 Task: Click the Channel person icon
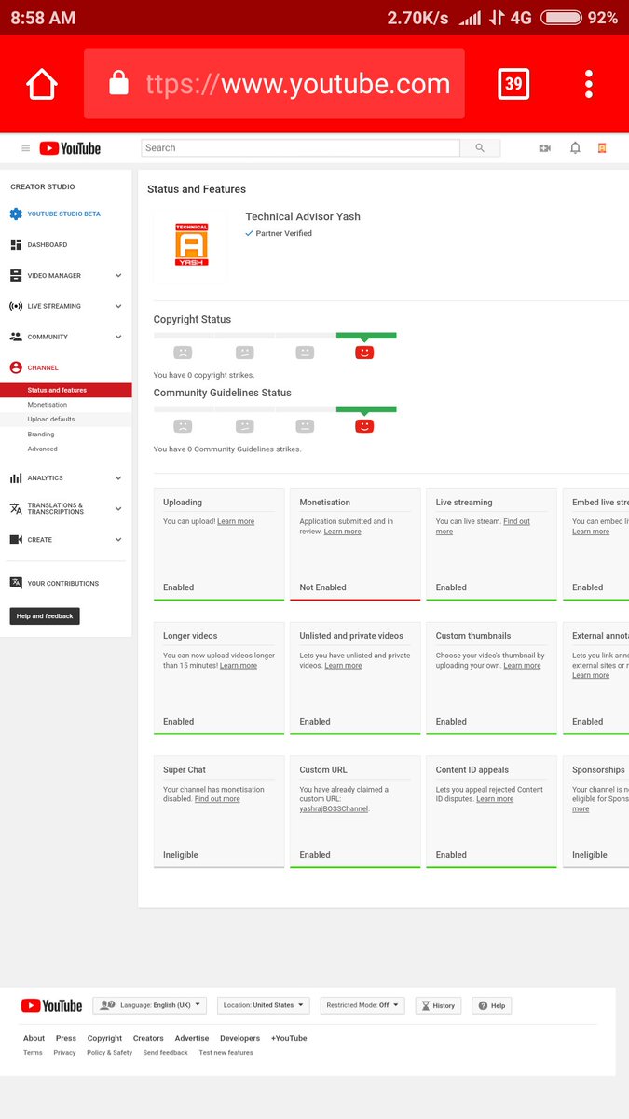(16, 367)
